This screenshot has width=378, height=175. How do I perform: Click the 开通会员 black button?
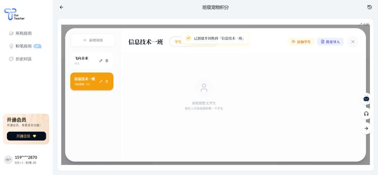[x=26, y=136]
